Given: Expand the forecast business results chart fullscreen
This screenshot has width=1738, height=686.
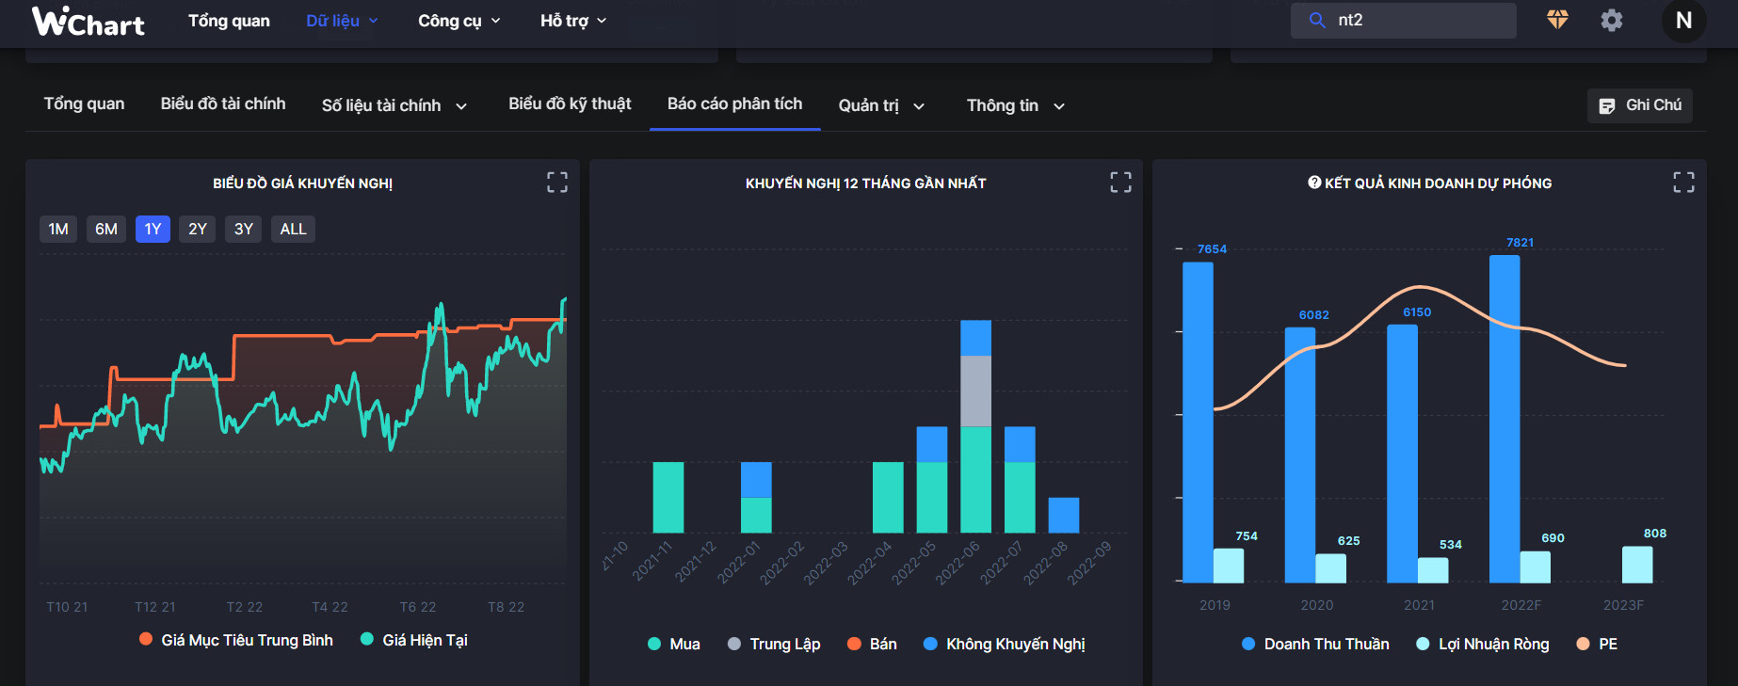Looking at the screenshot, I should 1683,183.
